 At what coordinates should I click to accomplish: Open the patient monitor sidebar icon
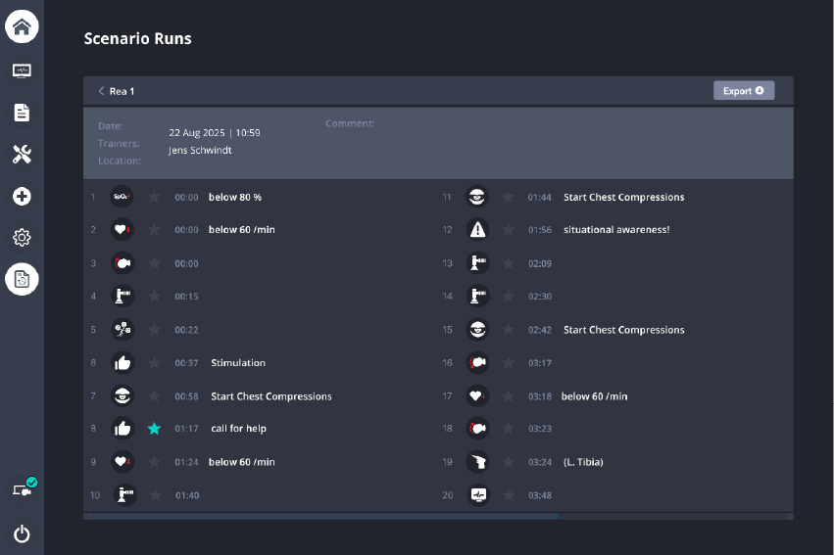pyautogui.click(x=22, y=70)
